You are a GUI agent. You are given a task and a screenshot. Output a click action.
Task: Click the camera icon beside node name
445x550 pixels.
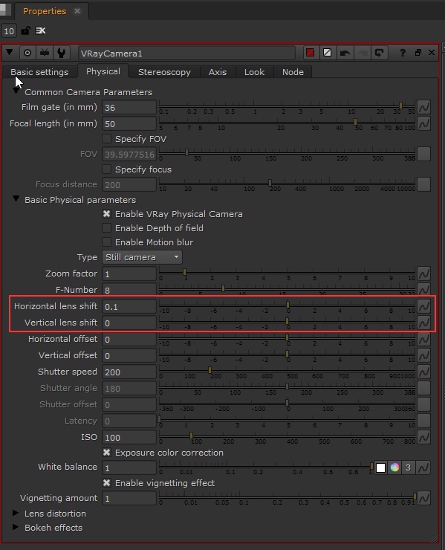(x=45, y=53)
